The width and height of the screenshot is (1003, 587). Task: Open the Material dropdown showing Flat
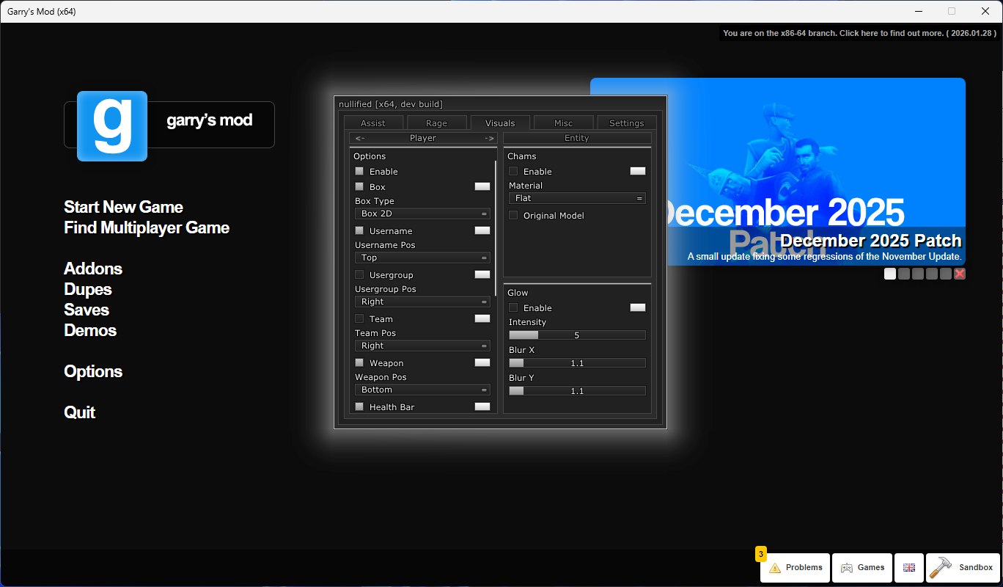(577, 198)
